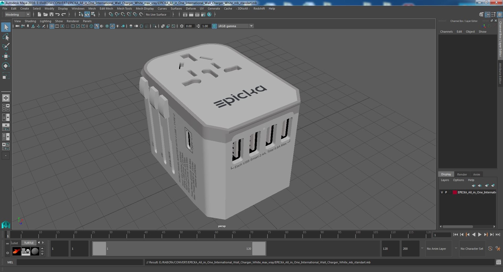
Task: Undo the last action
Action: coord(58,14)
